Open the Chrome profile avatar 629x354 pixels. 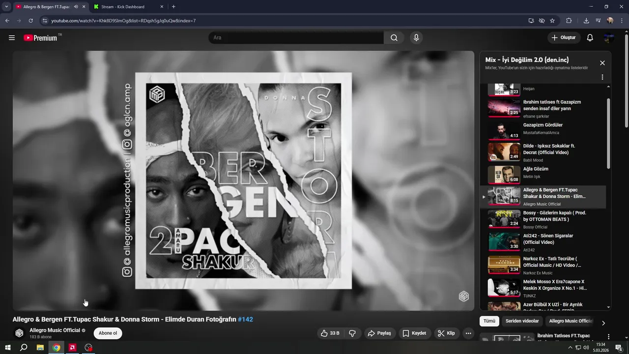pos(610,21)
